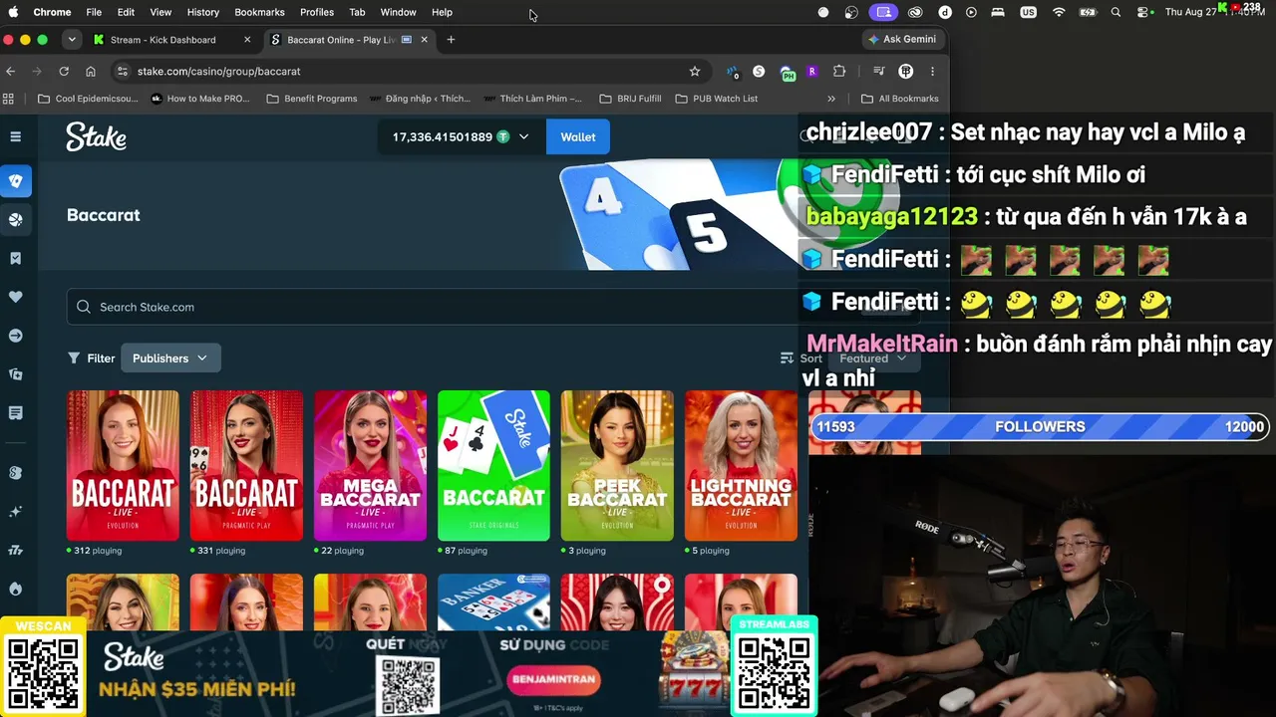Expand the balance currency dropdown
This screenshot has height=717, width=1276.
(523, 137)
